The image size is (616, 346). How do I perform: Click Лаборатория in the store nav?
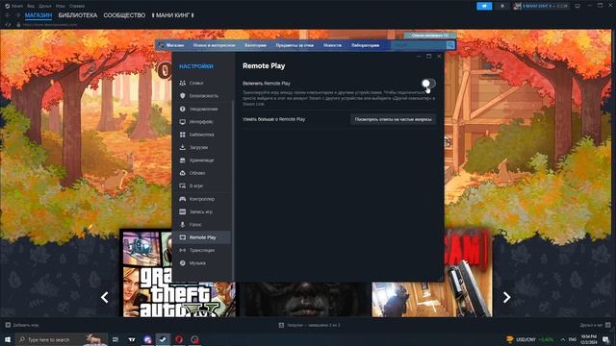point(366,45)
